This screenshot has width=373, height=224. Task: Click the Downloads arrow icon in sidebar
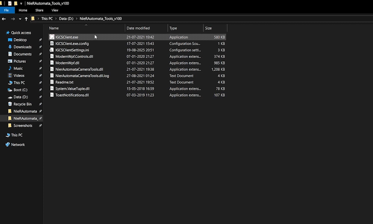(x=10, y=47)
